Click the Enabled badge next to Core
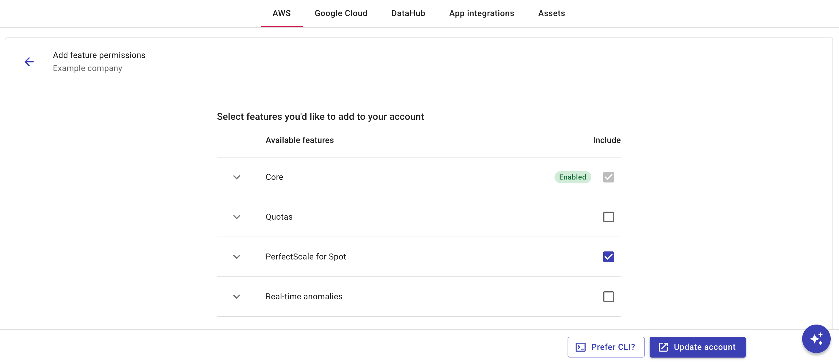This screenshot has height=362, width=839. 572,177
